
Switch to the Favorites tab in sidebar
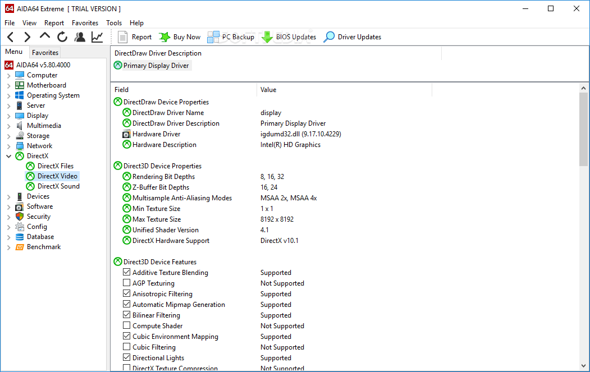(x=45, y=53)
